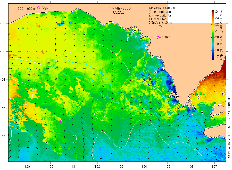232x170 pixels.
Task: Click the magenta Argo circle in legend
Action: (x=39, y=8)
